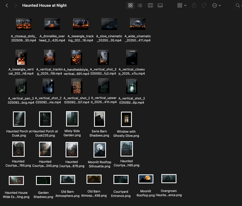
Task: Select the Window with Ghostly Glow.png file
Action: (x=126, y=119)
